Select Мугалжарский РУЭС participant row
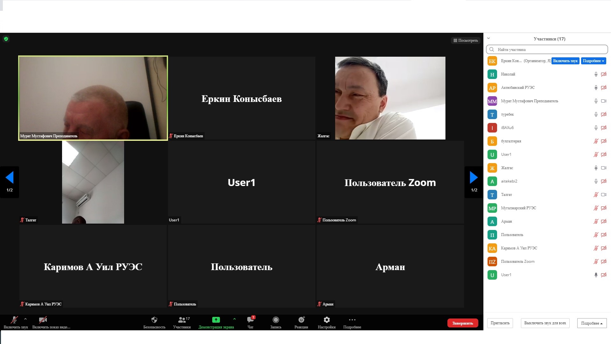The height and width of the screenshot is (344, 611). [x=547, y=208]
